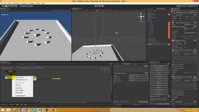Viewport: 199px width, 112px height.
Task: Start Unity play mode
Action: tap(96, 6)
